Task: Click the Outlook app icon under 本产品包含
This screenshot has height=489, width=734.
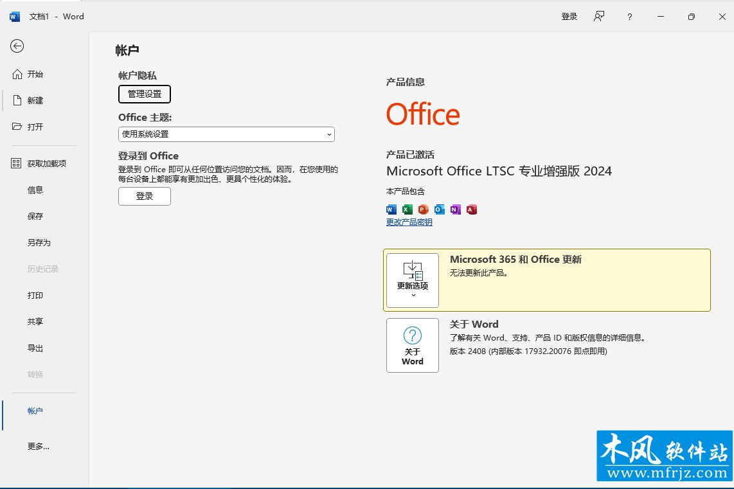Action: coord(439,209)
